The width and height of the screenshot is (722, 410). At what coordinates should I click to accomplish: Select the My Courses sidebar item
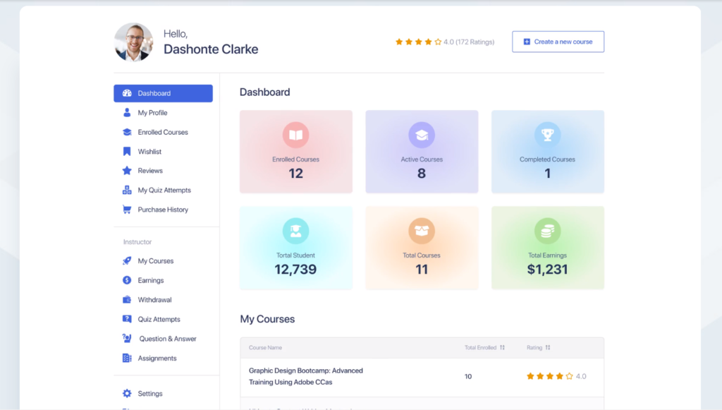coord(154,260)
